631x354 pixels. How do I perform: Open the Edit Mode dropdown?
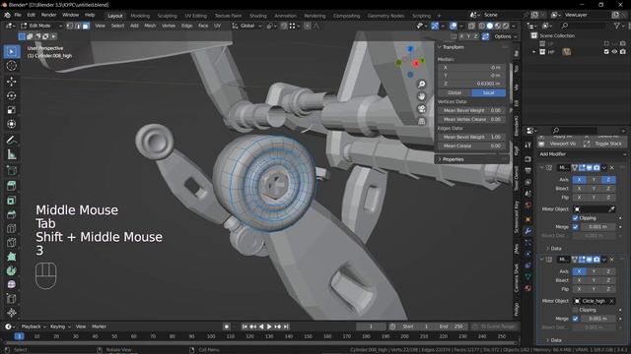pyautogui.click(x=41, y=26)
